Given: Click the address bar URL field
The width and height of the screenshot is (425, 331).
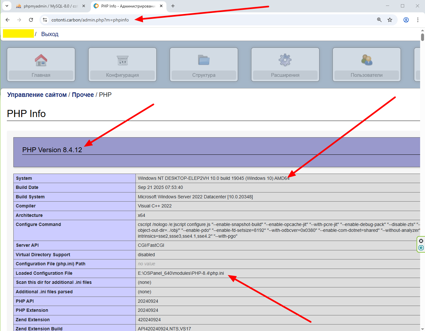Looking at the screenshot, I should (x=208, y=20).
